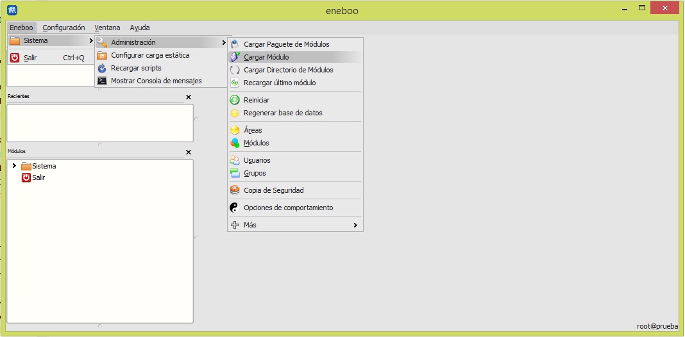The height and width of the screenshot is (337, 685).
Task: Open the Ayuda menu
Action: point(140,28)
